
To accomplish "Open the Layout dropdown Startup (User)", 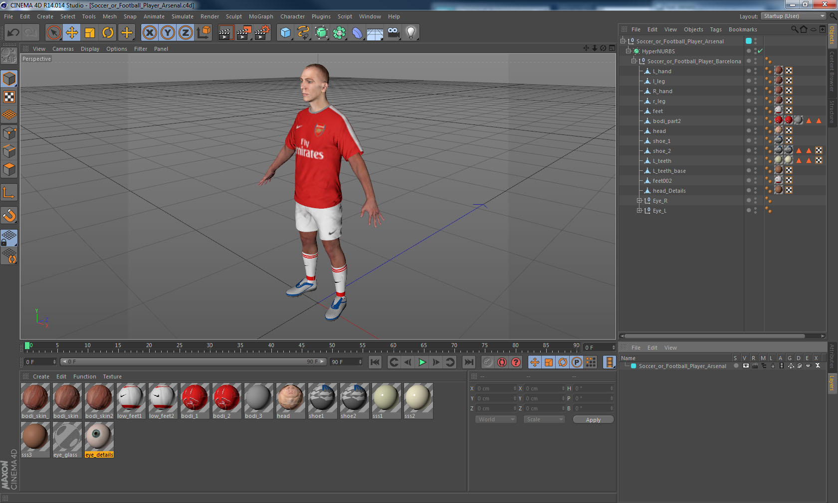I will click(794, 16).
